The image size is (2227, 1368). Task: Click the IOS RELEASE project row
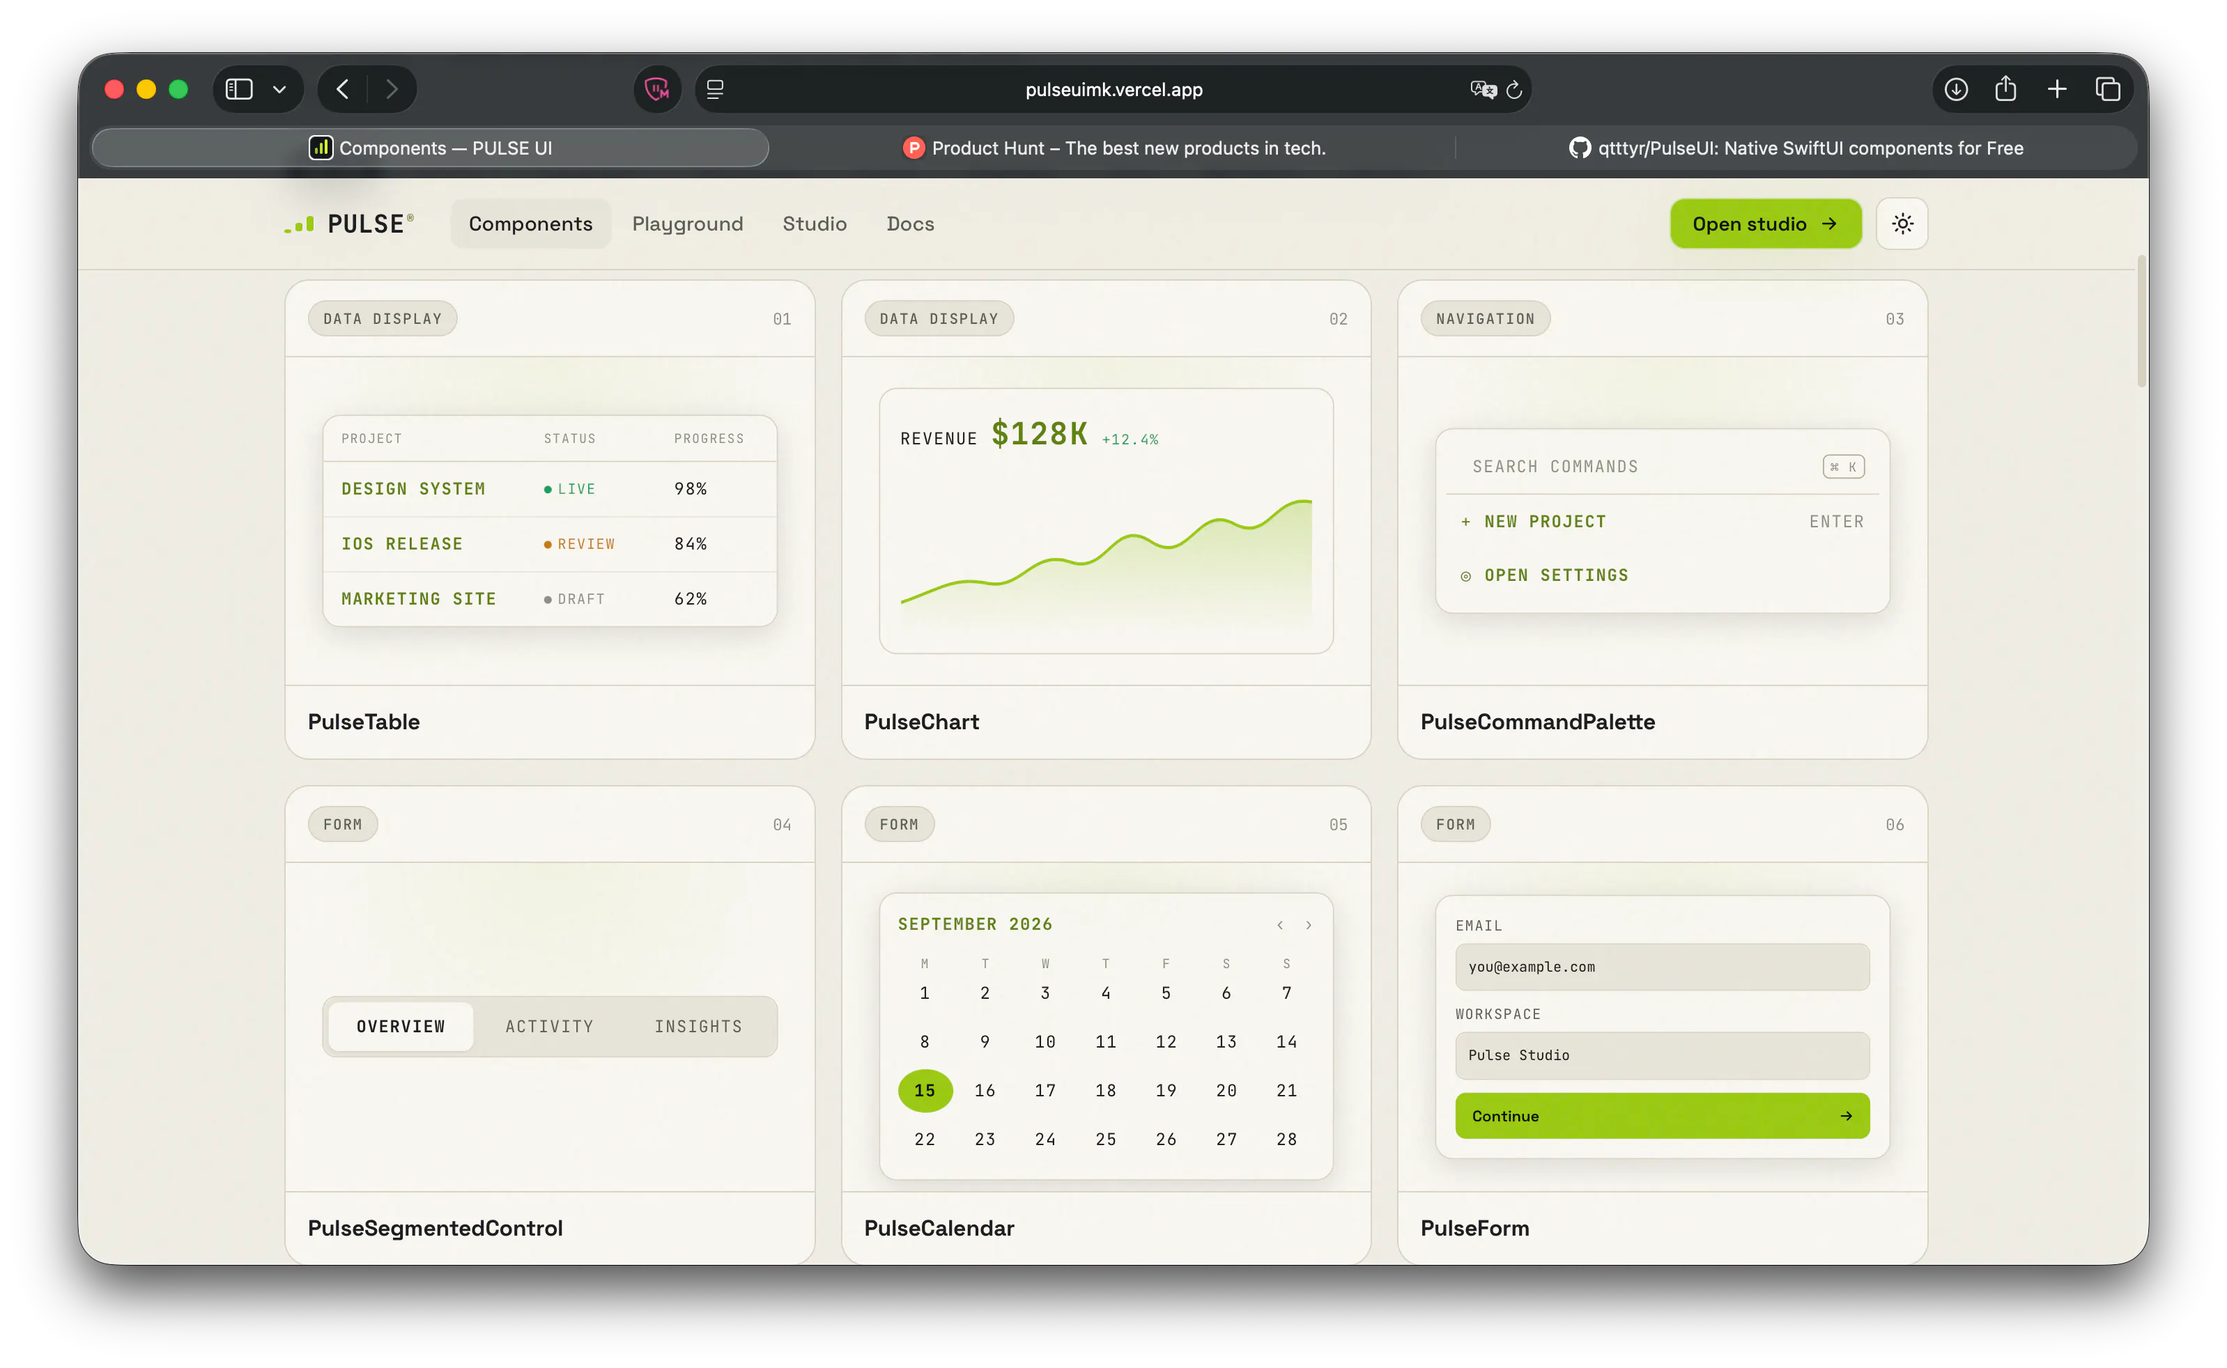tap(549, 544)
